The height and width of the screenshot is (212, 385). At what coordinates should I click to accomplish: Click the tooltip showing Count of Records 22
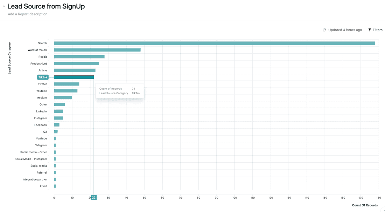tap(120, 91)
